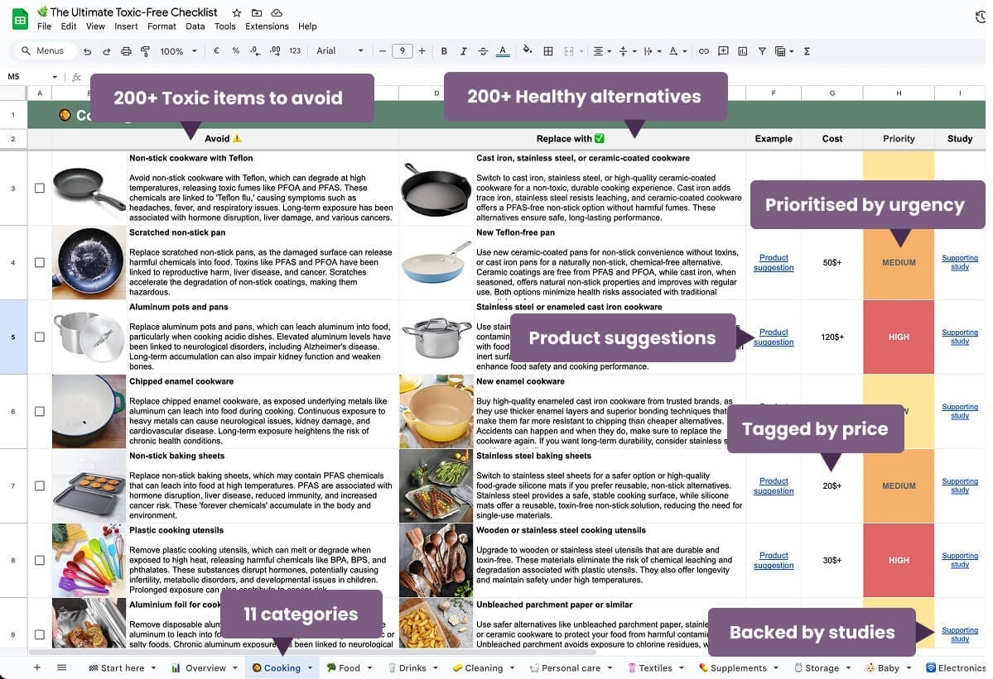The height and width of the screenshot is (679, 993).
Task: Select the red HIGH priority cell for utensils
Action: pos(898,560)
